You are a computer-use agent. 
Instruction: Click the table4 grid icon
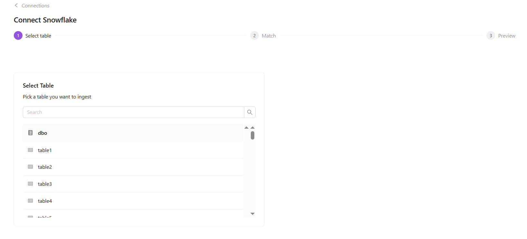(31, 201)
